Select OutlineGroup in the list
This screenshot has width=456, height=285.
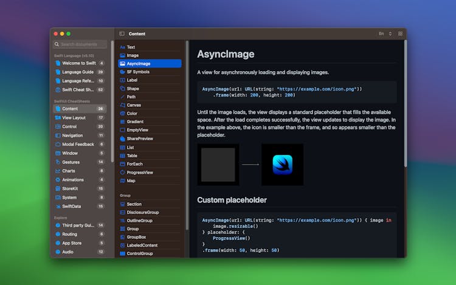pyautogui.click(x=139, y=221)
